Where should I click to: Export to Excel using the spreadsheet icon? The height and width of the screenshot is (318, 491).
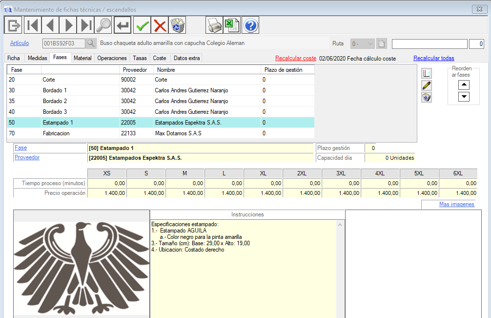231,24
